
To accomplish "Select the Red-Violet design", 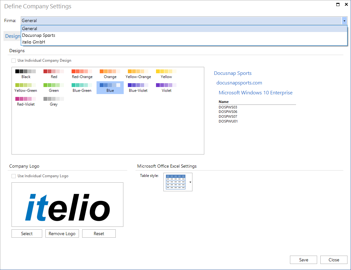I will [x=26, y=101].
